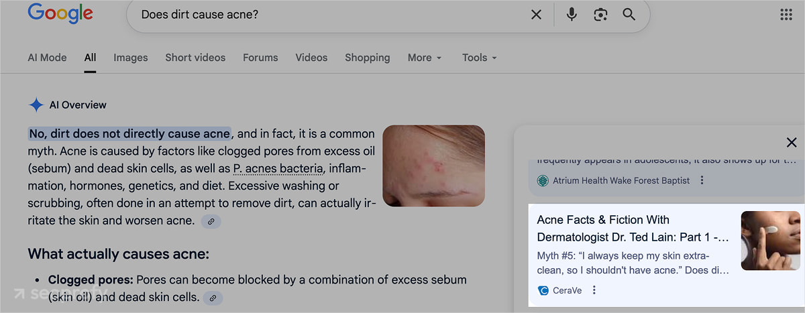Open the Google apps grid
The width and height of the screenshot is (805, 313).
[786, 15]
